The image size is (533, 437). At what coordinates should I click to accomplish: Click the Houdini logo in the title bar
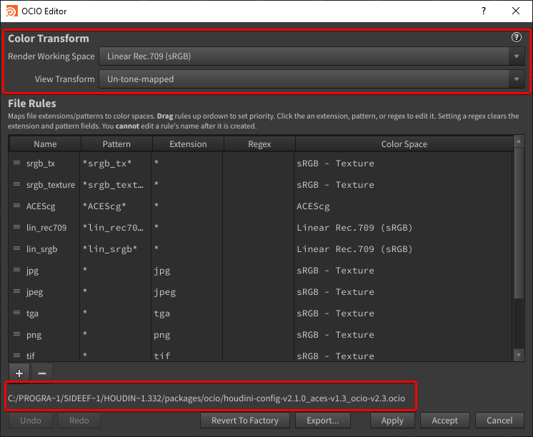[11, 11]
